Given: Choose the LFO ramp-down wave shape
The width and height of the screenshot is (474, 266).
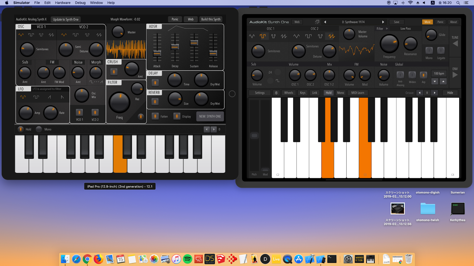Looking at the screenshot, I should click(62, 97).
